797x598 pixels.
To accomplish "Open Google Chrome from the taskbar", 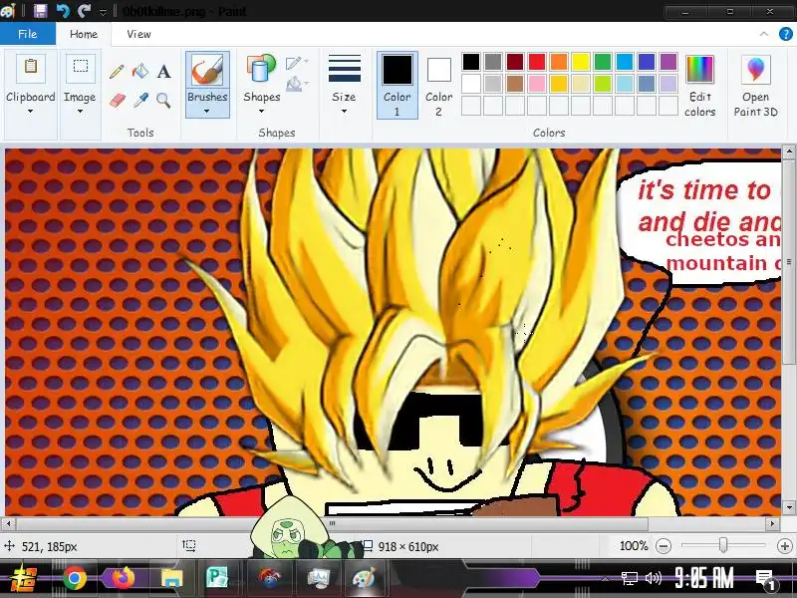I will click(75, 578).
